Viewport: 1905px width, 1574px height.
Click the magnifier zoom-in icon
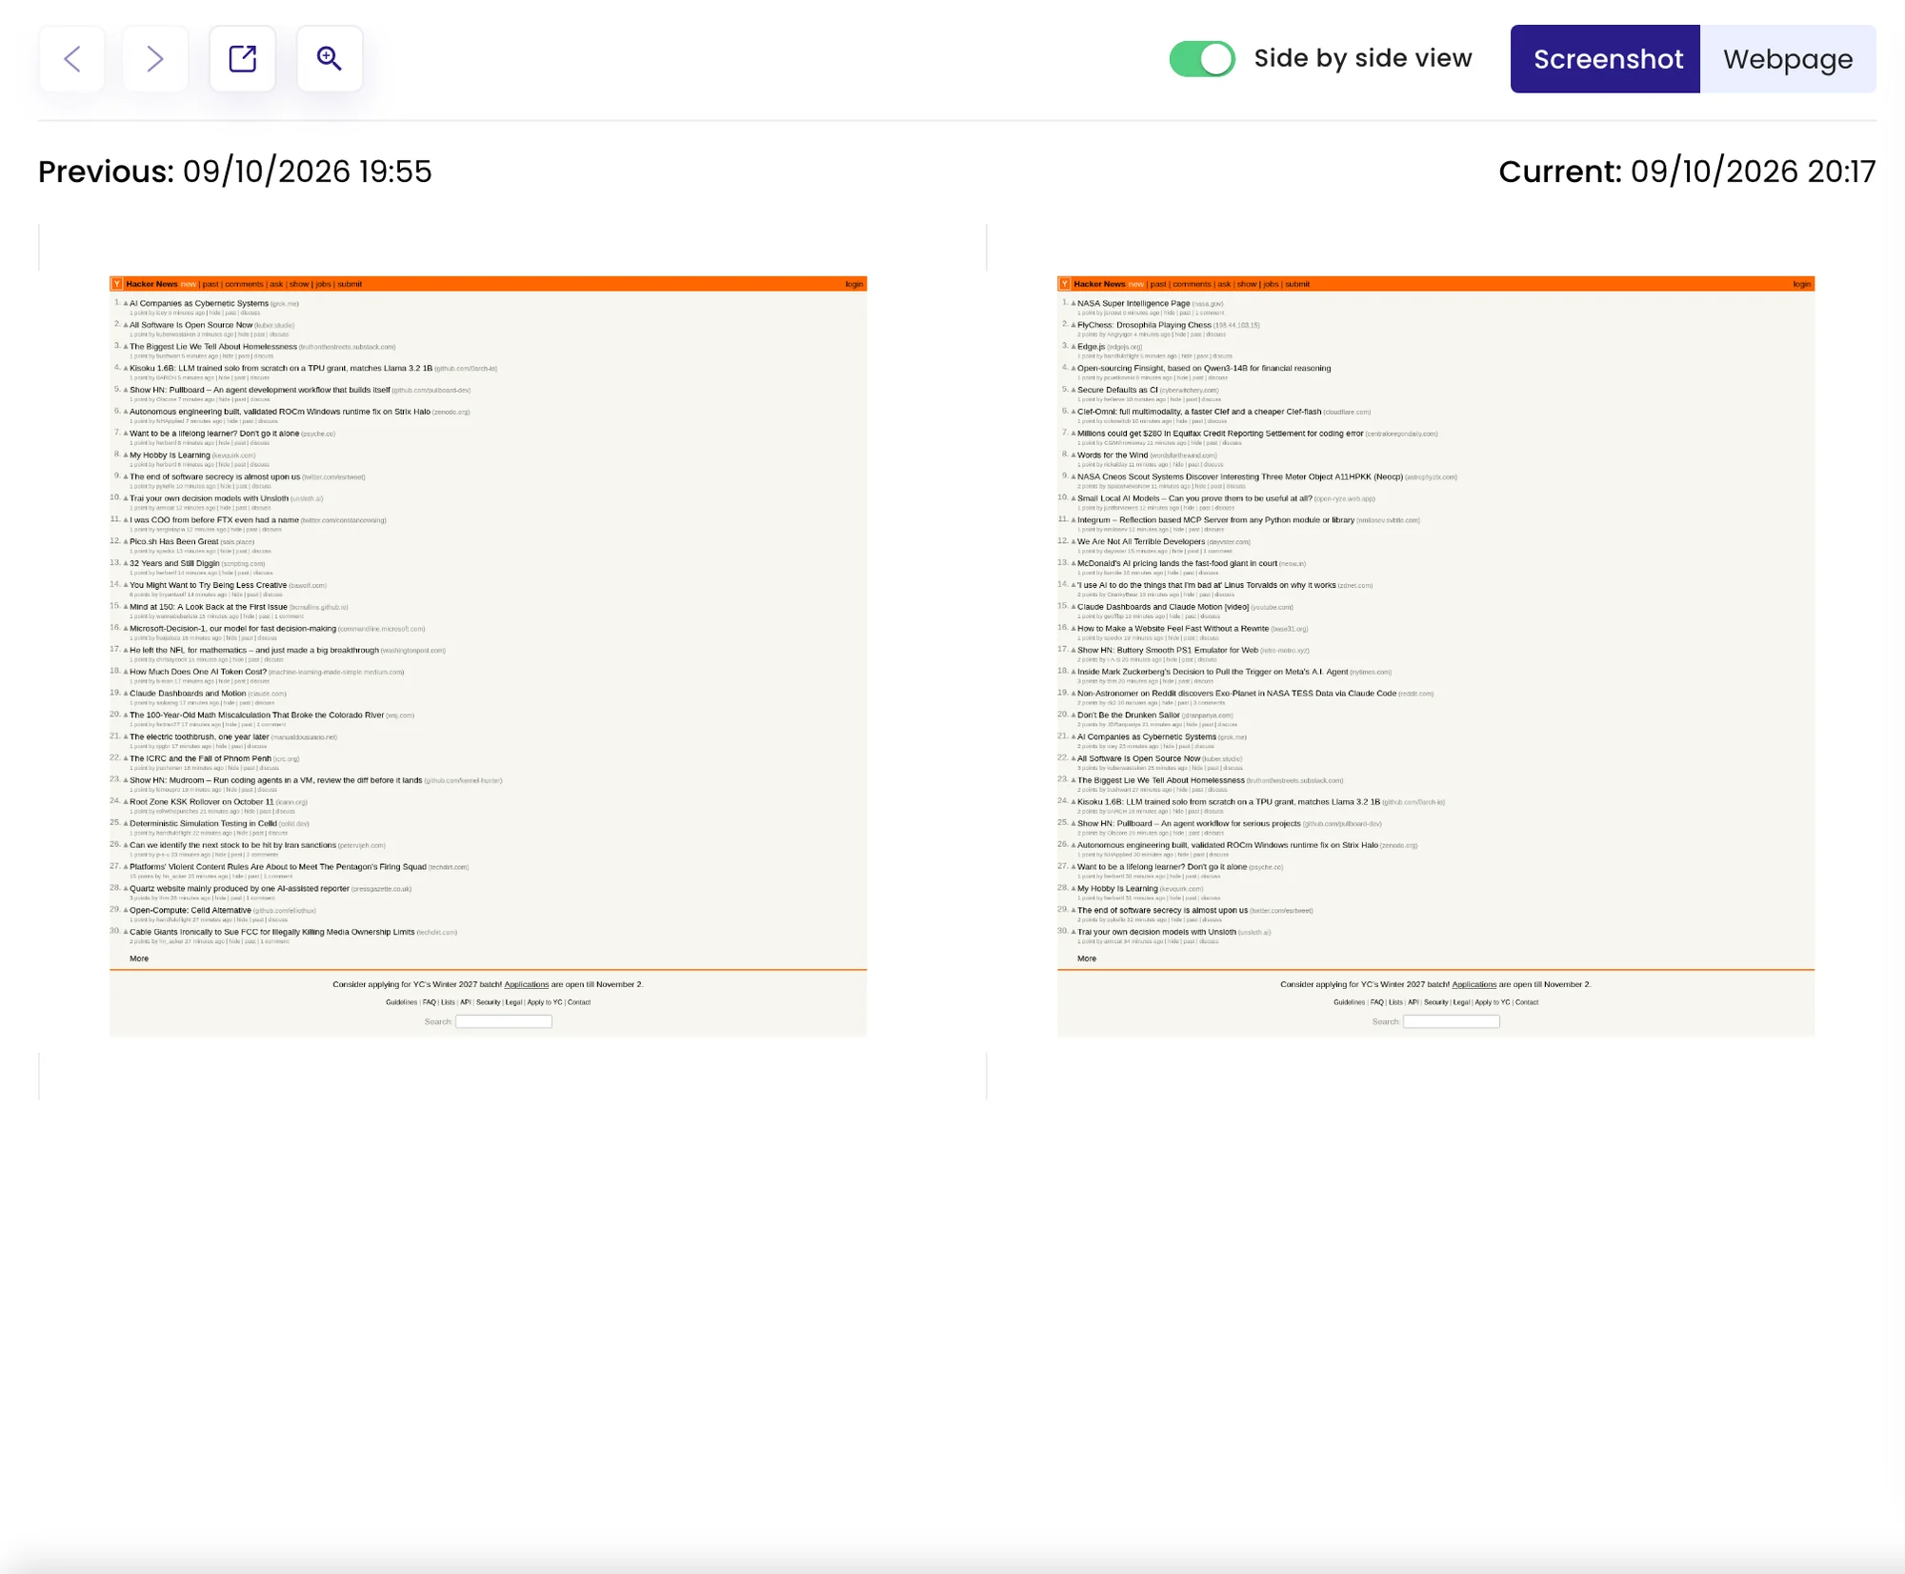[330, 59]
